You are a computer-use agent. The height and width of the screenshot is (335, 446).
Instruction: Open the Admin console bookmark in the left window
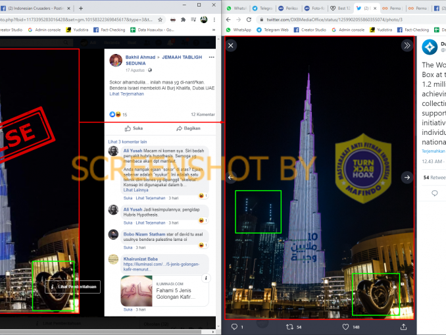[x=44, y=30]
